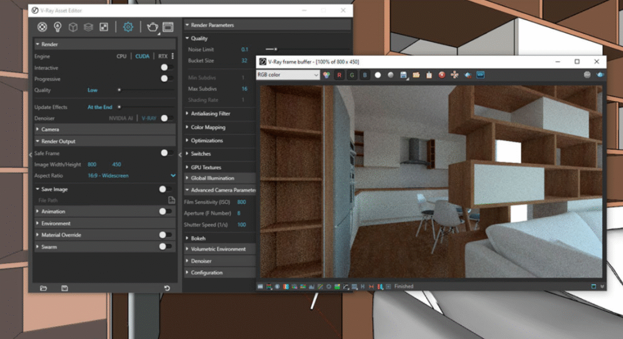Image resolution: width=623 pixels, height=339 pixels.
Task: Open RGB color channel dropdown
Action: tap(288, 75)
